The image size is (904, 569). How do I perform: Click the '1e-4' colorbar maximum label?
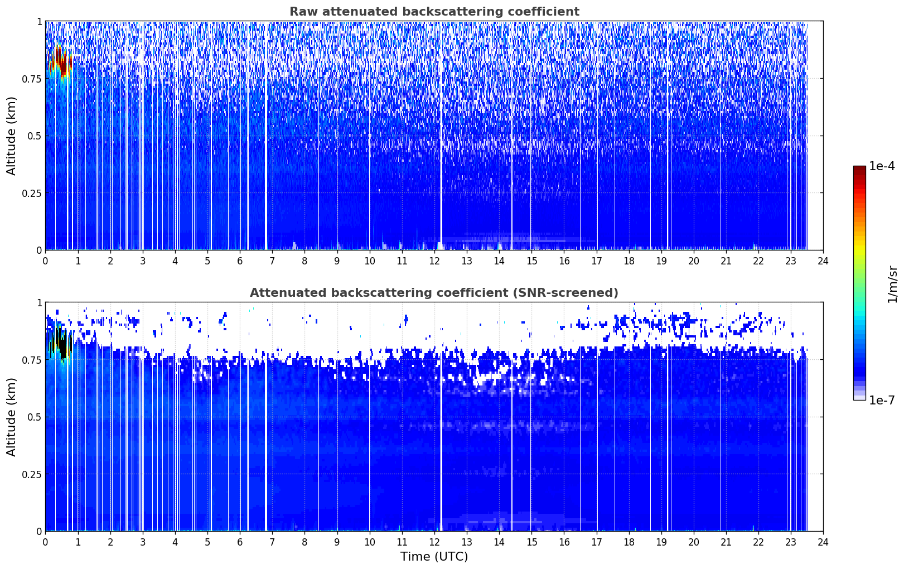tap(882, 166)
